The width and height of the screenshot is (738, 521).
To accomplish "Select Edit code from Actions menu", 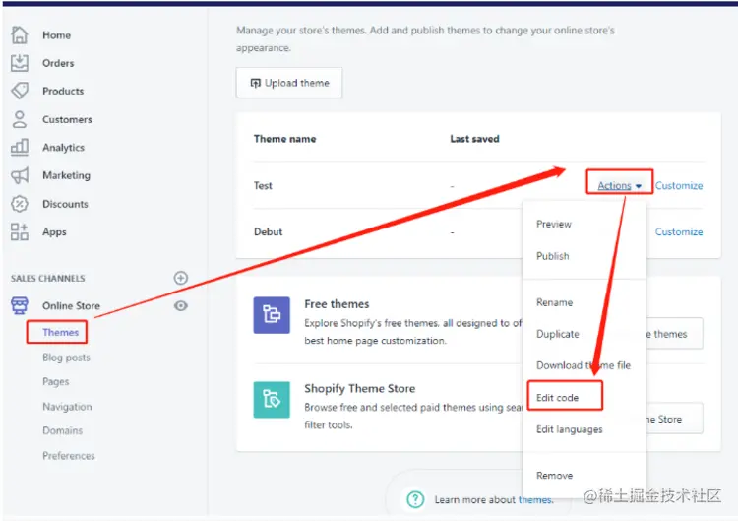I will point(557,398).
